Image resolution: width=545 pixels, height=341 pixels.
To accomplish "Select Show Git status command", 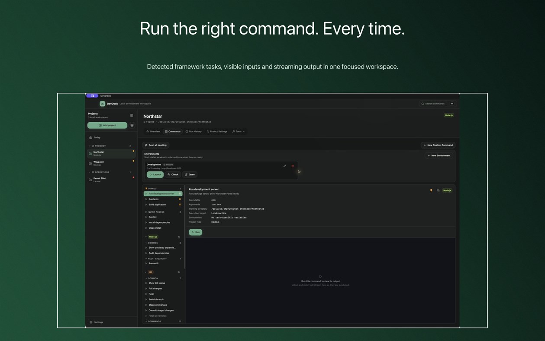I will [x=163, y=283].
